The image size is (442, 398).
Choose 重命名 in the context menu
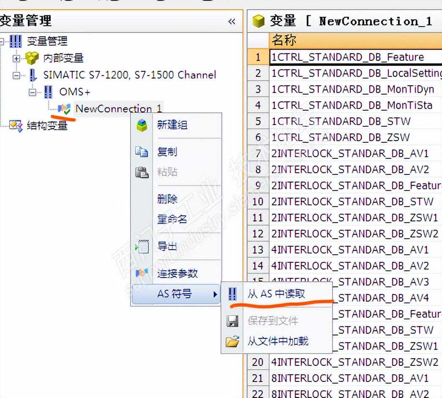[x=172, y=219]
